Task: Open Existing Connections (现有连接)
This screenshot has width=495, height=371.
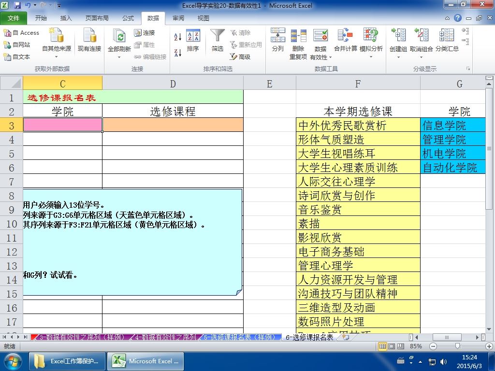Action: [89, 40]
